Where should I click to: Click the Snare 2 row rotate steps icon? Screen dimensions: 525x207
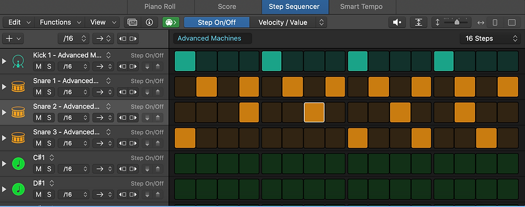(x=128, y=118)
